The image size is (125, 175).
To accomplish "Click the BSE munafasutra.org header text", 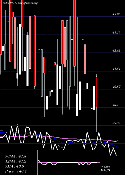I will point(20,3).
